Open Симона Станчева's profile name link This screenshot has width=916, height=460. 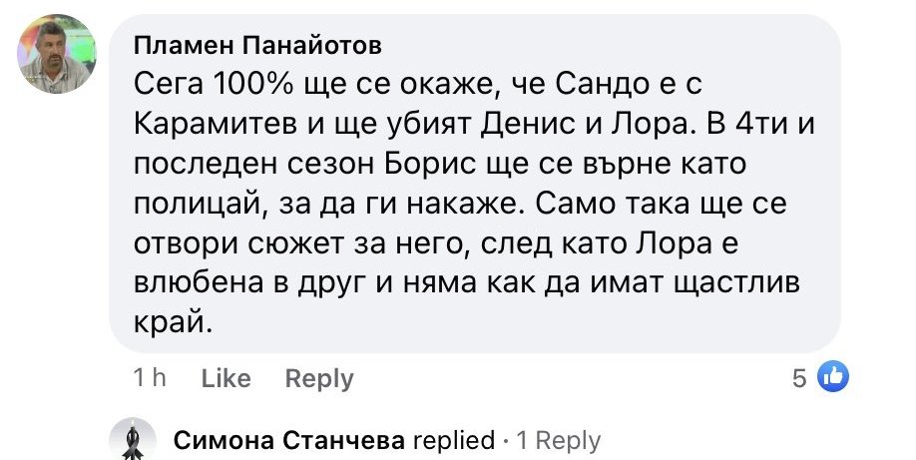(288, 440)
